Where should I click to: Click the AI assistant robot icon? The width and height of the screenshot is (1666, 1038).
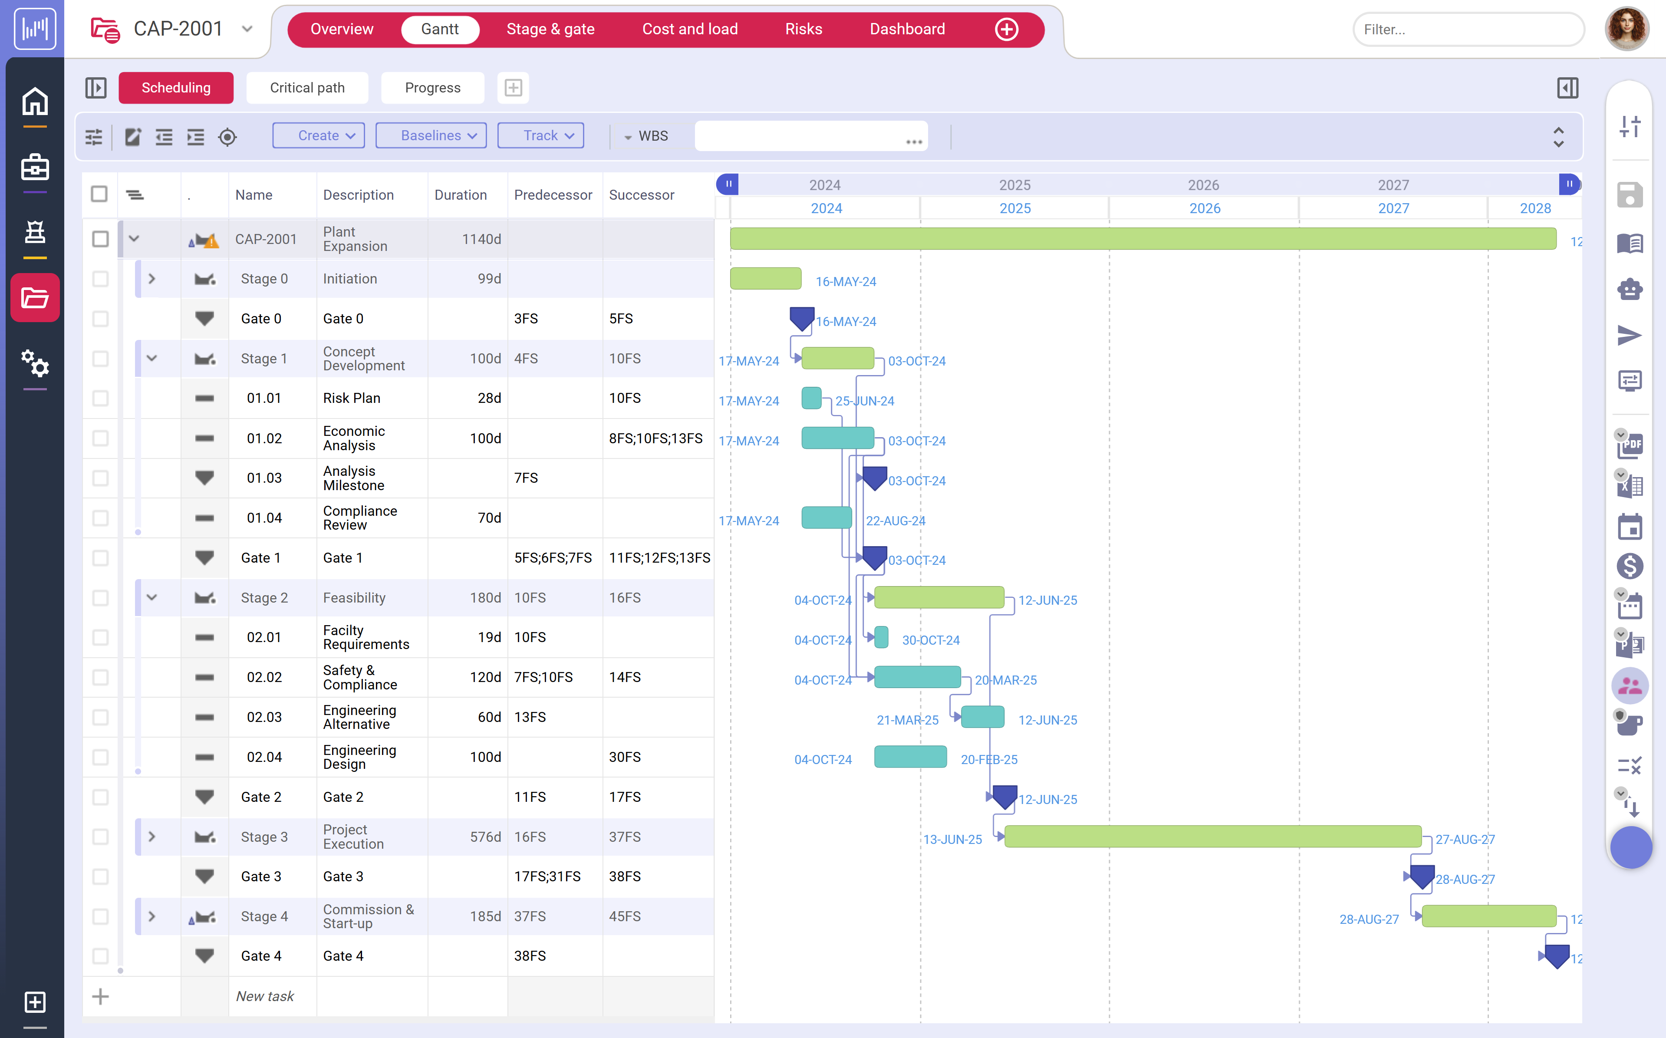[1631, 290]
